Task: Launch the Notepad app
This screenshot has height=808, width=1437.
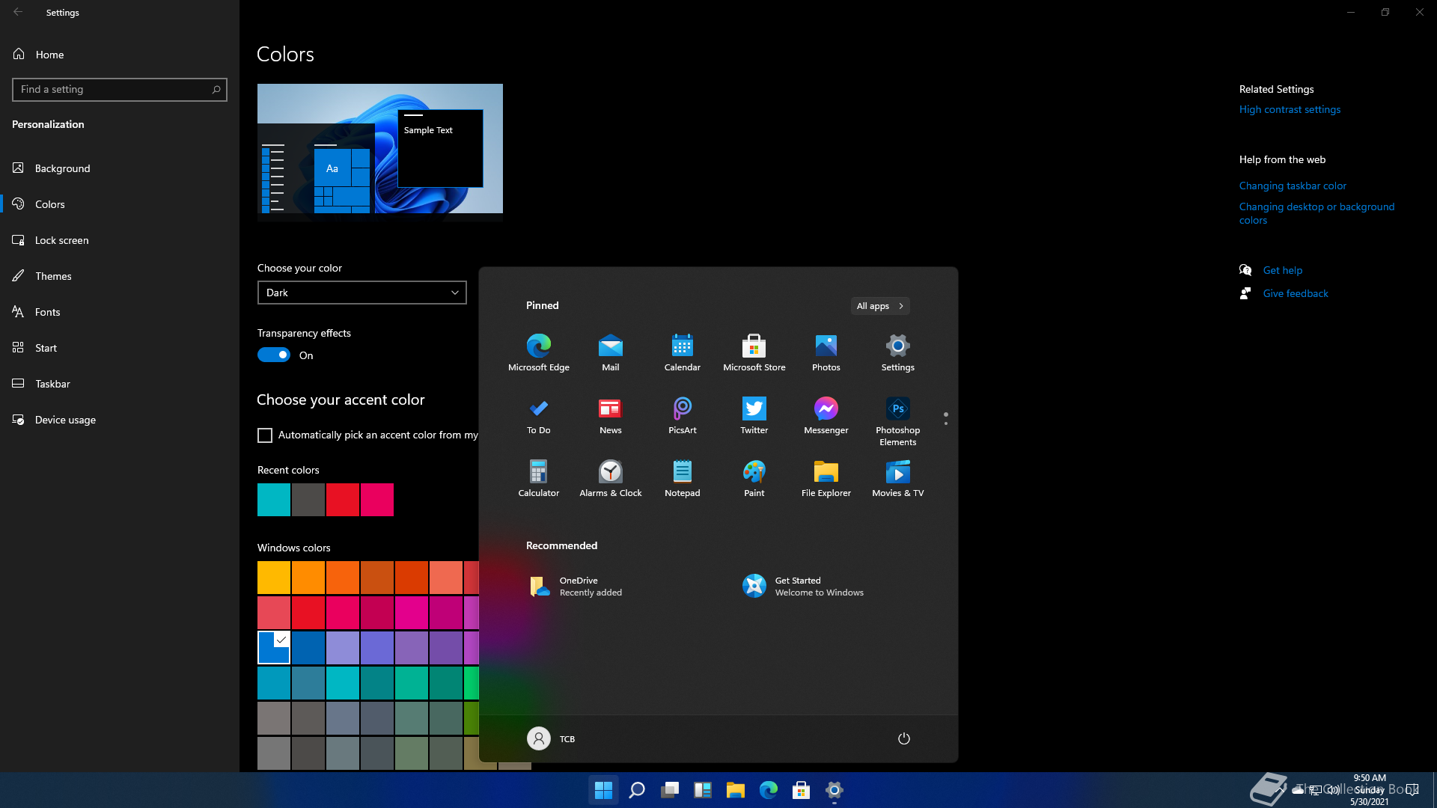Action: 683,478
